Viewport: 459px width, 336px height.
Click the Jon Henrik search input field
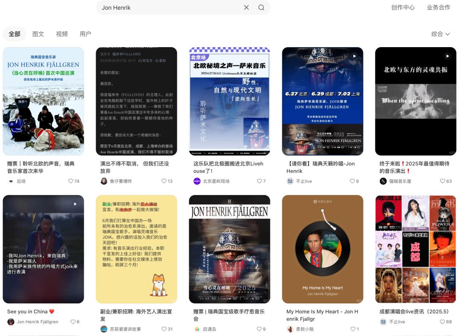click(x=170, y=8)
